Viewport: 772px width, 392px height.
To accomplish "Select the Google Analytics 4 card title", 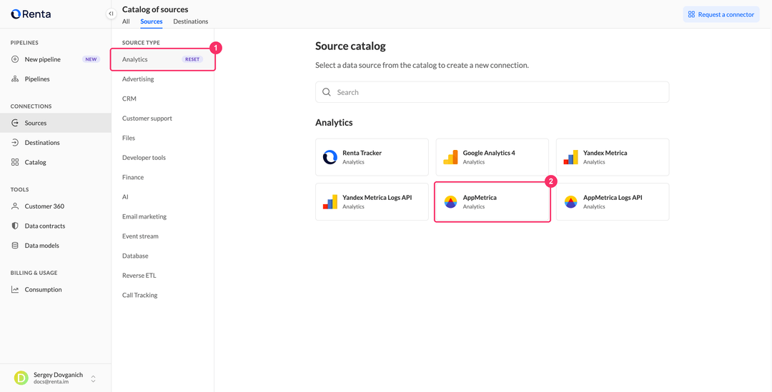I will pos(489,153).
